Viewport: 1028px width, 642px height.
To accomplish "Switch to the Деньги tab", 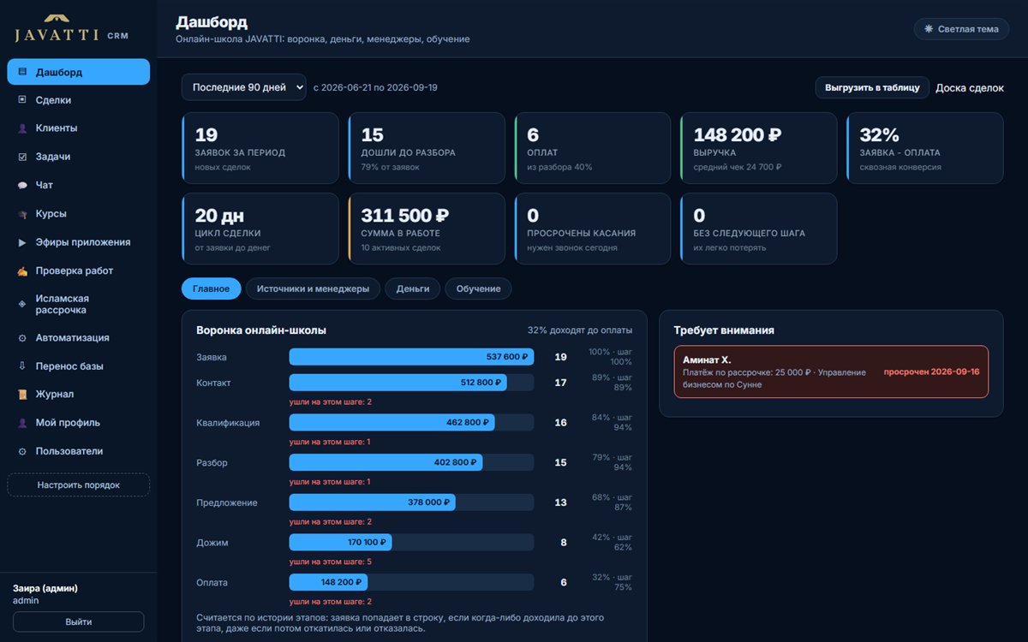I will (413, 288).
